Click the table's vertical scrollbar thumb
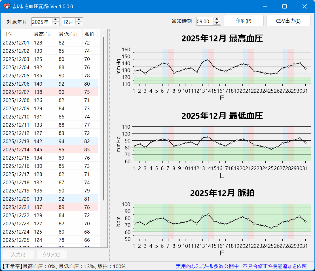315x271 pixels. tap(103, 118)
